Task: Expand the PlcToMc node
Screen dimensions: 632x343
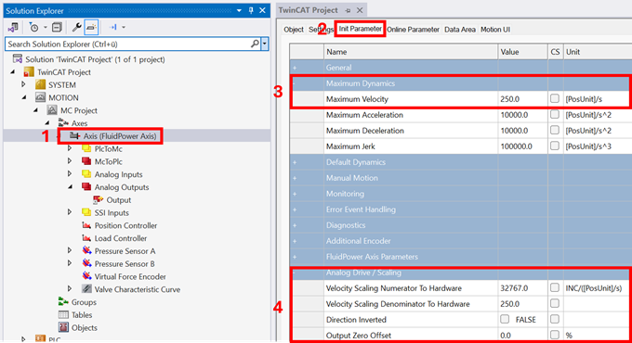Action: click(x=70, y=148)
